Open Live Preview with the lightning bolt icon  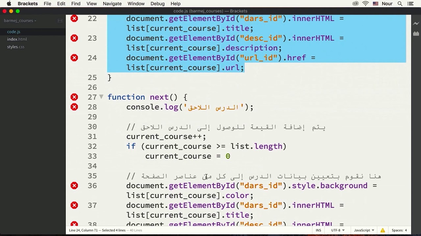point(416,23)
